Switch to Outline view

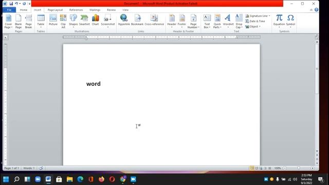[265, 168]
